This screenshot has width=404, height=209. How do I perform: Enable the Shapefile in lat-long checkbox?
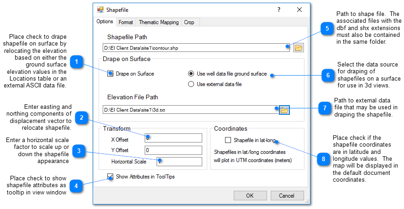228,140
